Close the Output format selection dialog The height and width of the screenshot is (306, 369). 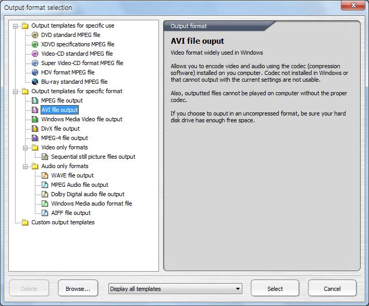353,5
